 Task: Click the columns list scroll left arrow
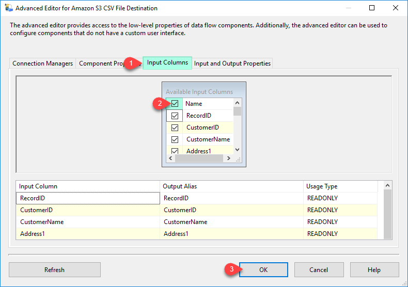(170, 158)
